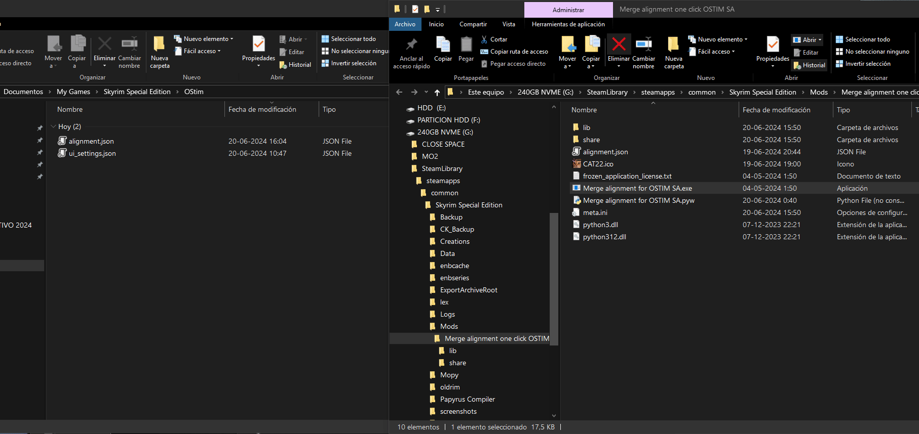Select CAT22.ico file
The image size is (919, 434).
click(x=598, y=164)
